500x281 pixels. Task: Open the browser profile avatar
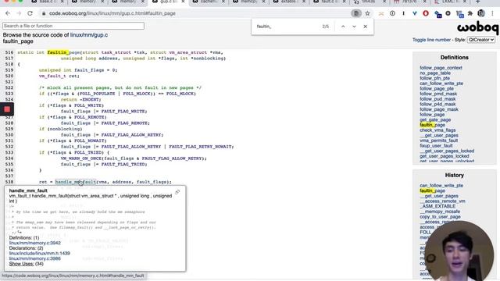click(481, 13)
